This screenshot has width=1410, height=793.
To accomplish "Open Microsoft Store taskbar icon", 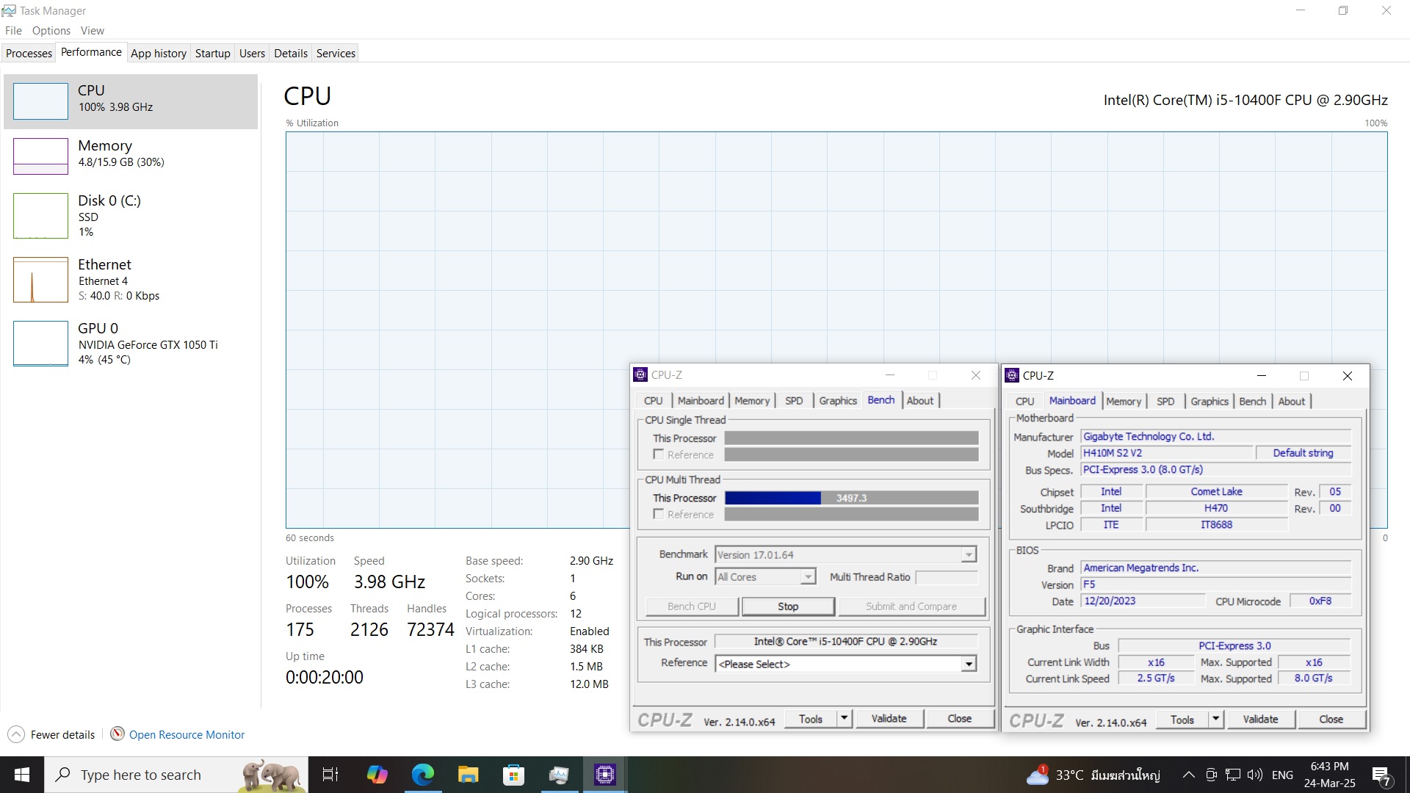I will pyautogui.click(x=513, y=775).
